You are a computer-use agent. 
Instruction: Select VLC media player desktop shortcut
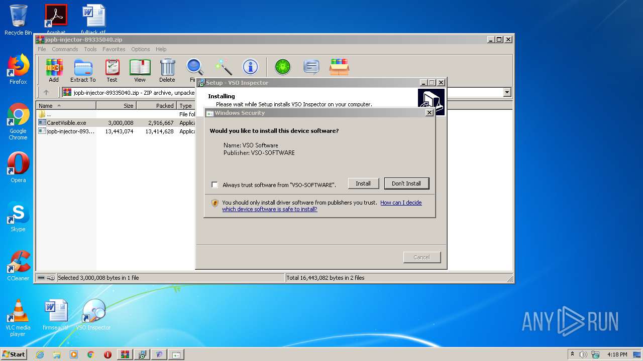pos(18,318)
